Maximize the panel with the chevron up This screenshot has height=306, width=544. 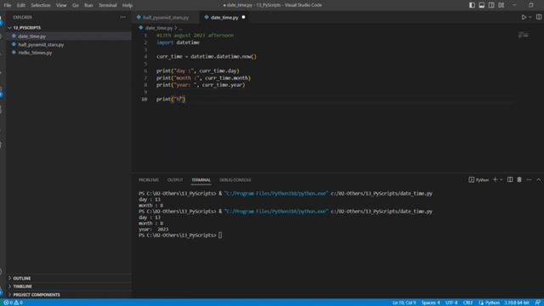click(538, 179)
